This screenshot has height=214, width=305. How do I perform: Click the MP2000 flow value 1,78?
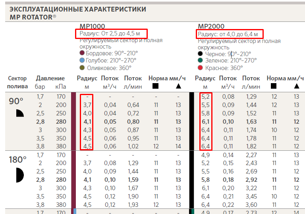coord(251,138)
